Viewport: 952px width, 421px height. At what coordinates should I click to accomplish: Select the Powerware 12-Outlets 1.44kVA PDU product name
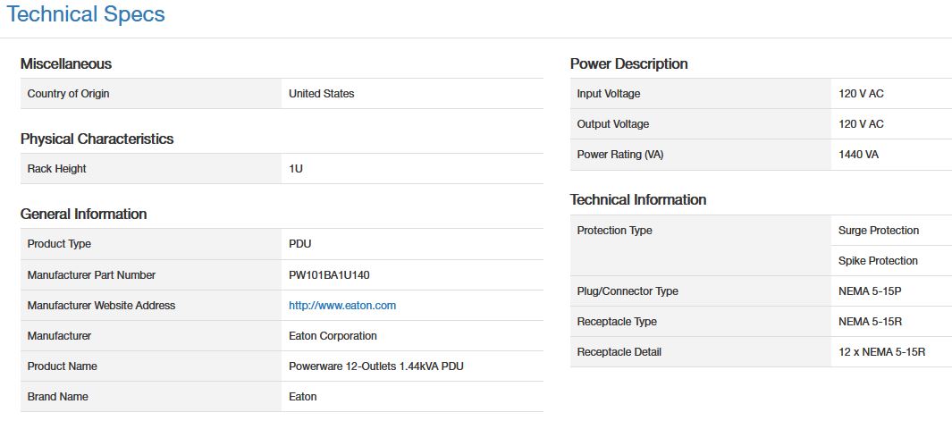375,366
